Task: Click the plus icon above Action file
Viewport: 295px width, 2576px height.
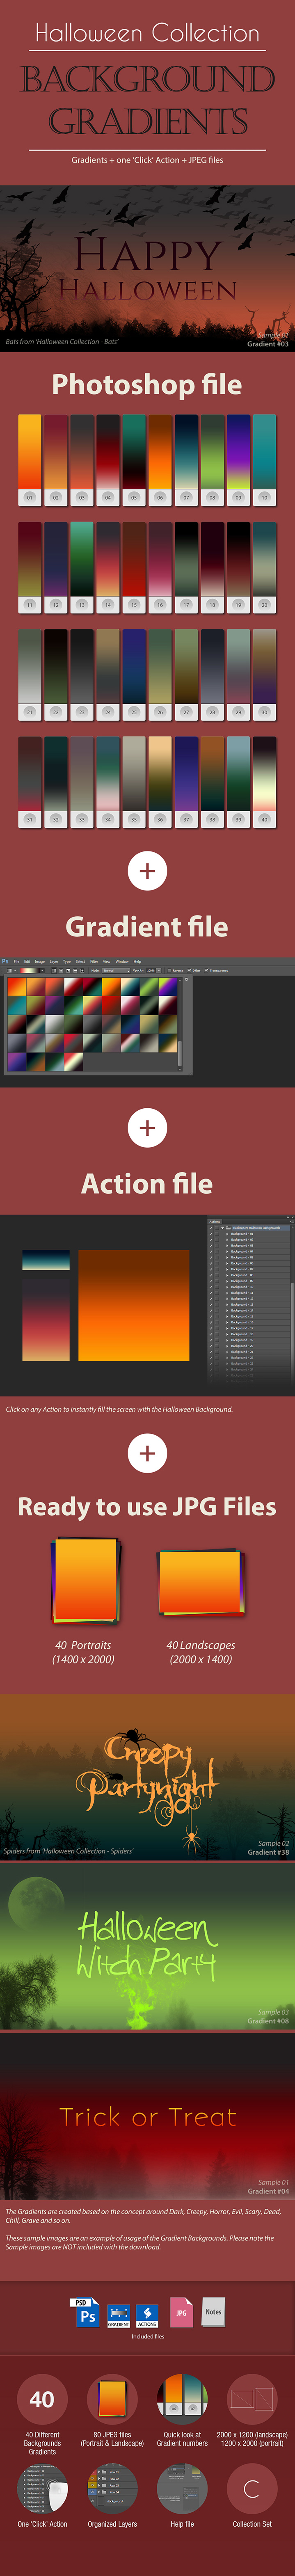Action: (x=147, y=1128)
